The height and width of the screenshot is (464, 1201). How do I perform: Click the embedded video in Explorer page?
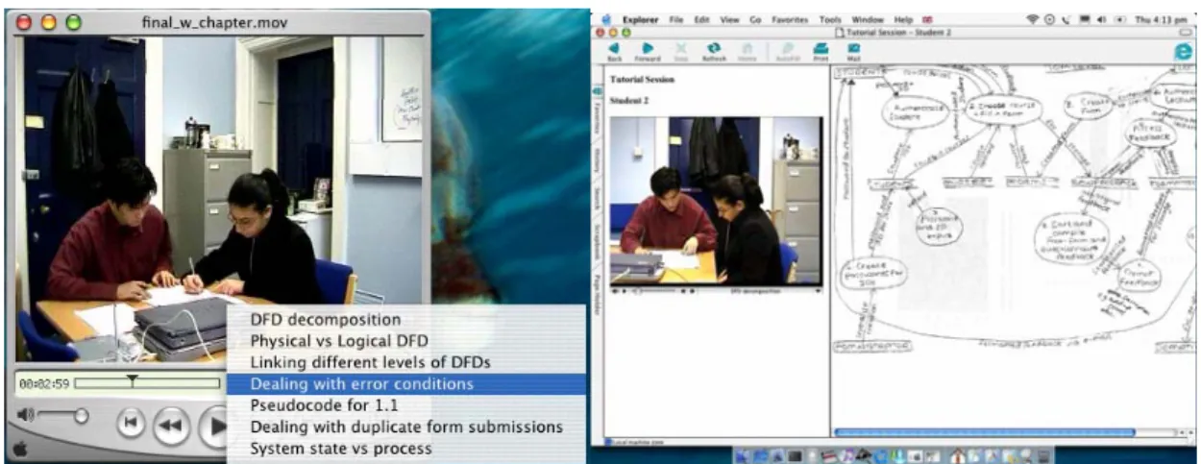[x=717, y=201]
